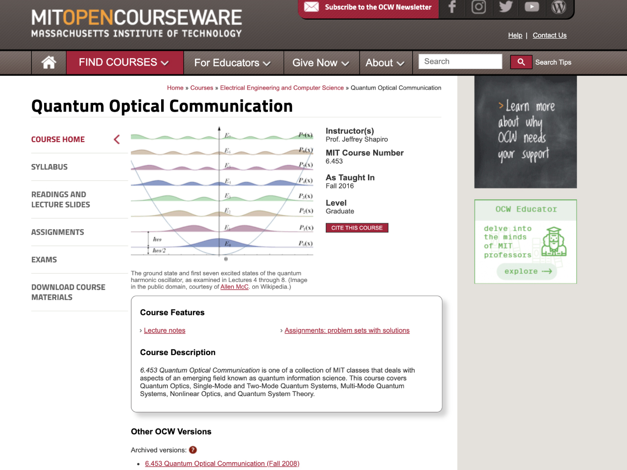
Task: Click the OCW Educator professor illustration
Action: click(554, 241)
